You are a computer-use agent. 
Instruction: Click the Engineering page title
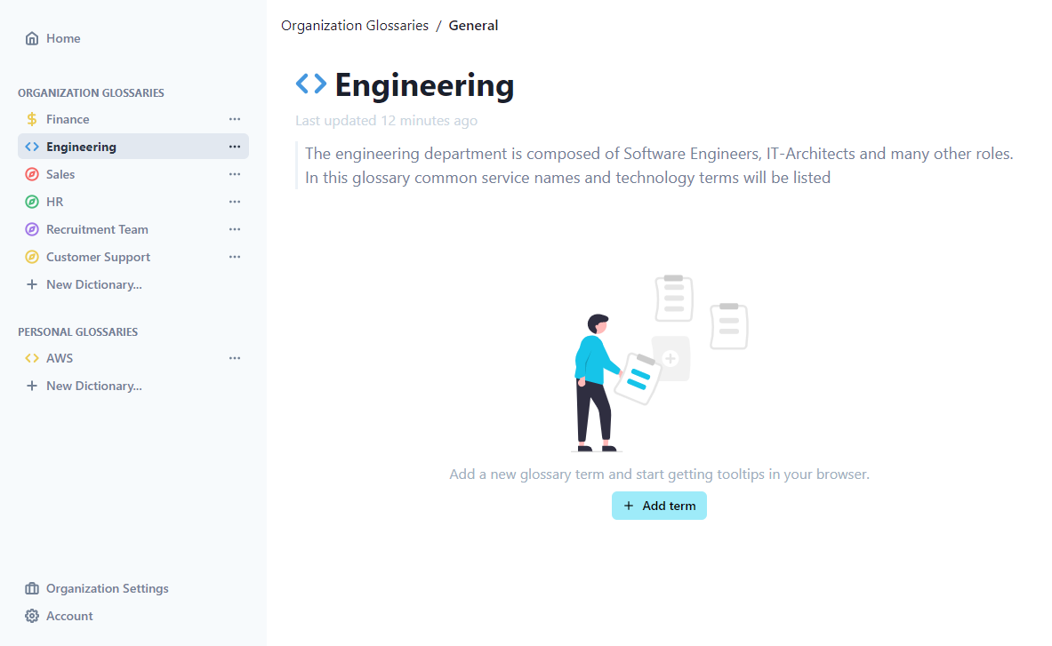pos(425,85)
